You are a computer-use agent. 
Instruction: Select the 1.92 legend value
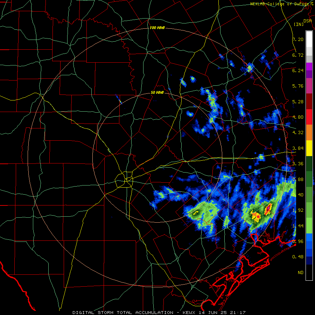coord(298,210)
